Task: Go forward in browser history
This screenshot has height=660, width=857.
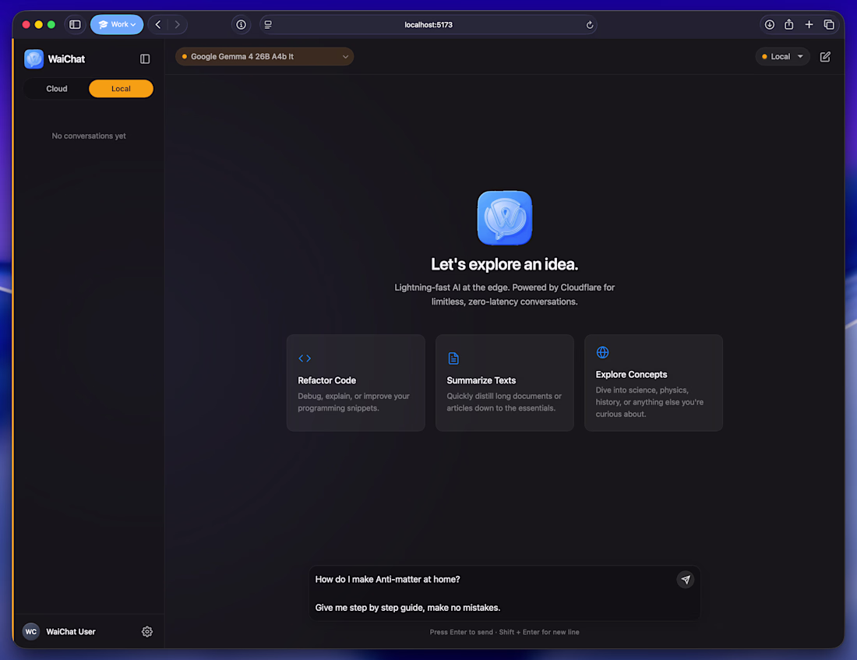Action: (177, 25)
